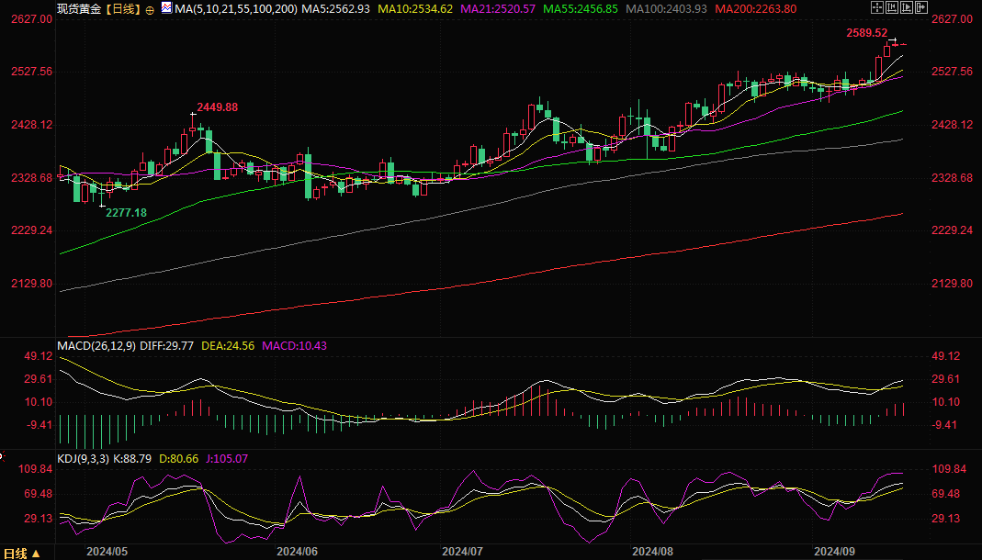Viewport: 982px width, 560px height.
Task: Click the 2277.18 low price label
Action: tap(126, 212)
